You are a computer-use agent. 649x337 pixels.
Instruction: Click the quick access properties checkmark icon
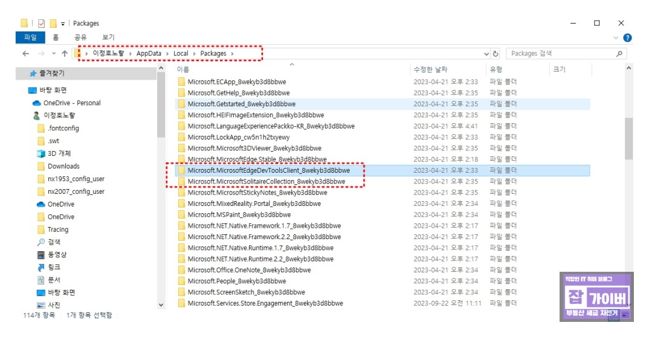41,23
